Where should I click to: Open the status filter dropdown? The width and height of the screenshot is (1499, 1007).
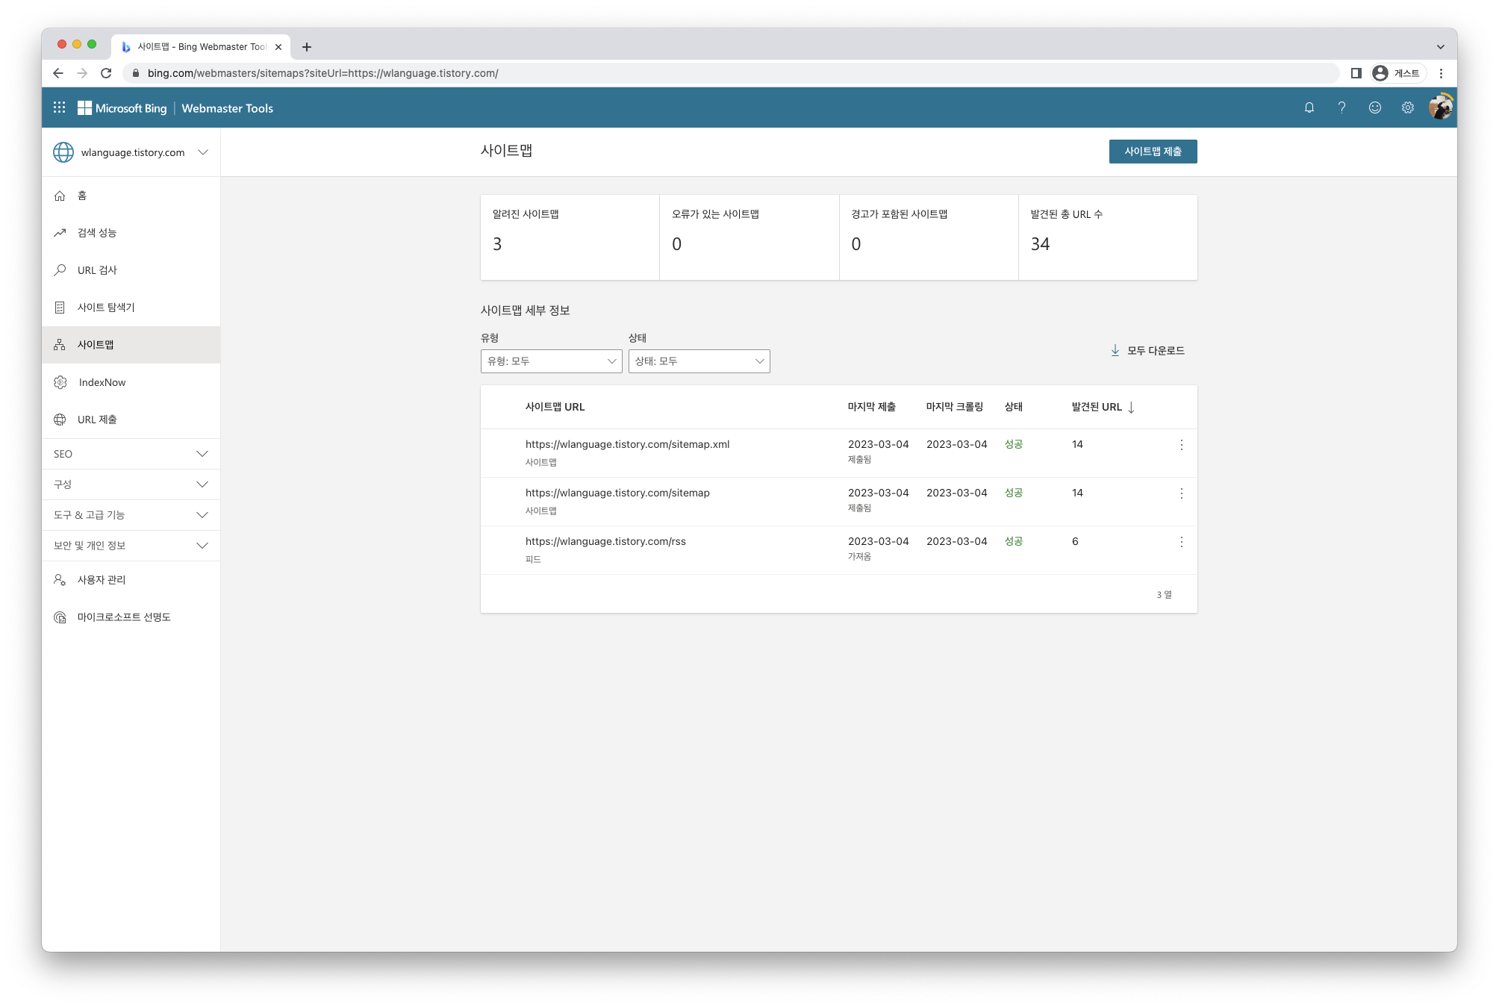699,361
